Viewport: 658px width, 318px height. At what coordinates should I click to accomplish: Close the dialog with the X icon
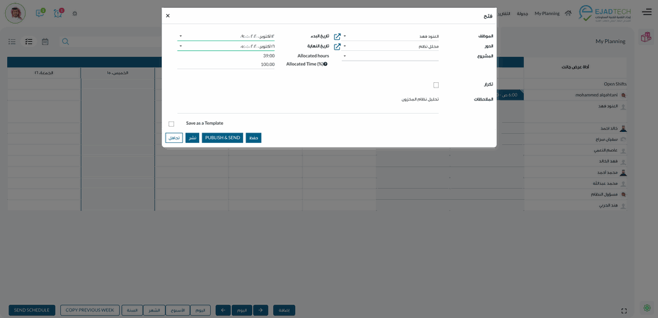click(168, 16)
